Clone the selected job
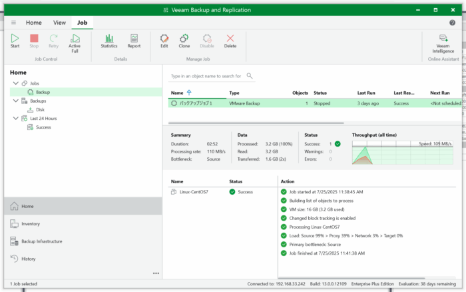This screenshot has width=466, height=292. coord(184,41)
